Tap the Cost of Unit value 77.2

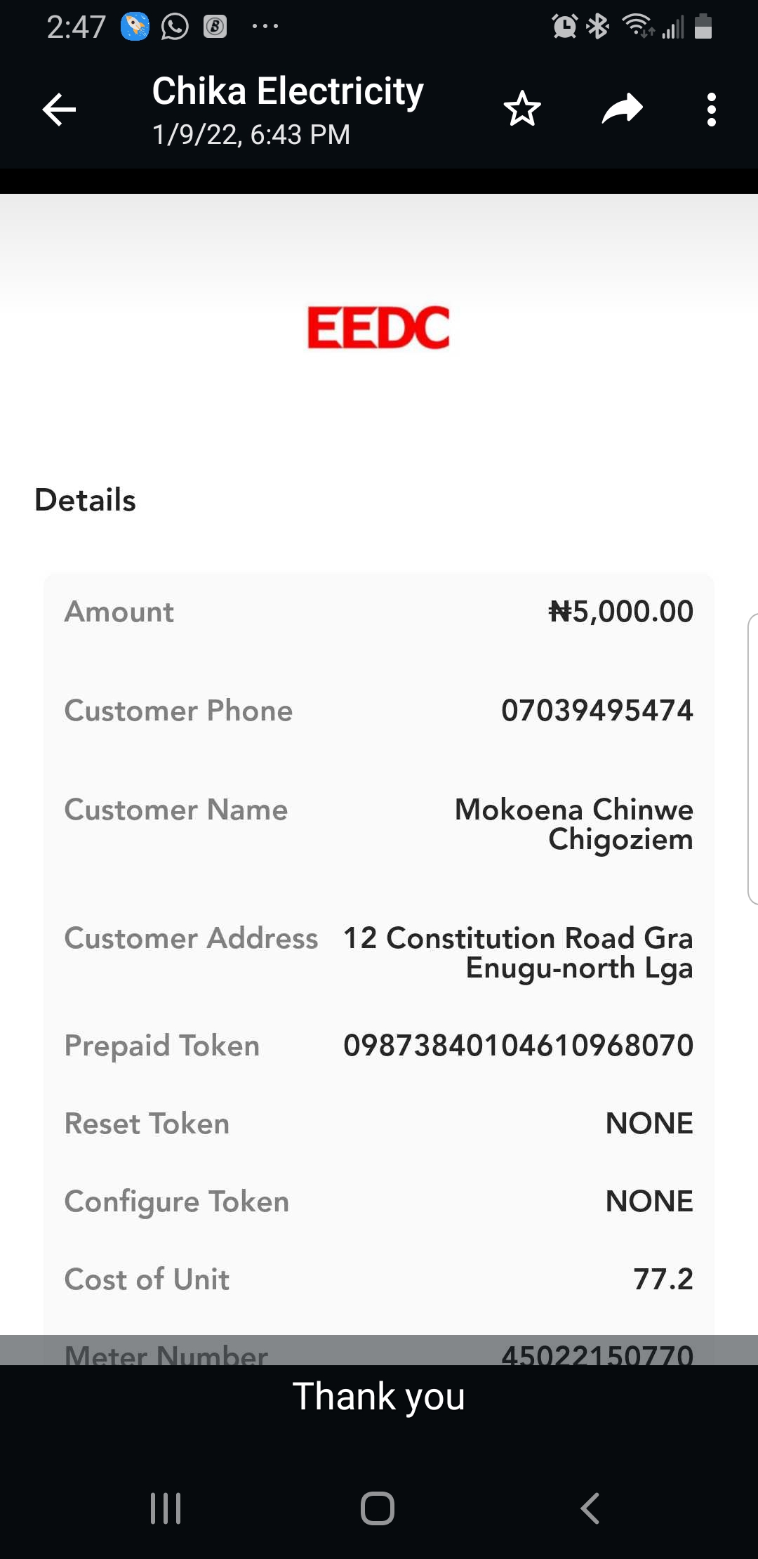[x=663, y=1279]
